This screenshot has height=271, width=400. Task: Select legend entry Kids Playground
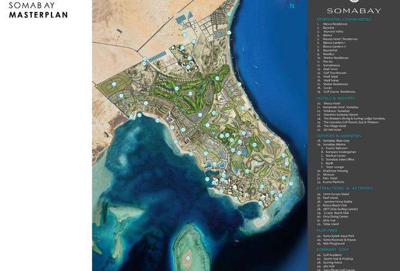pos(331,243)
